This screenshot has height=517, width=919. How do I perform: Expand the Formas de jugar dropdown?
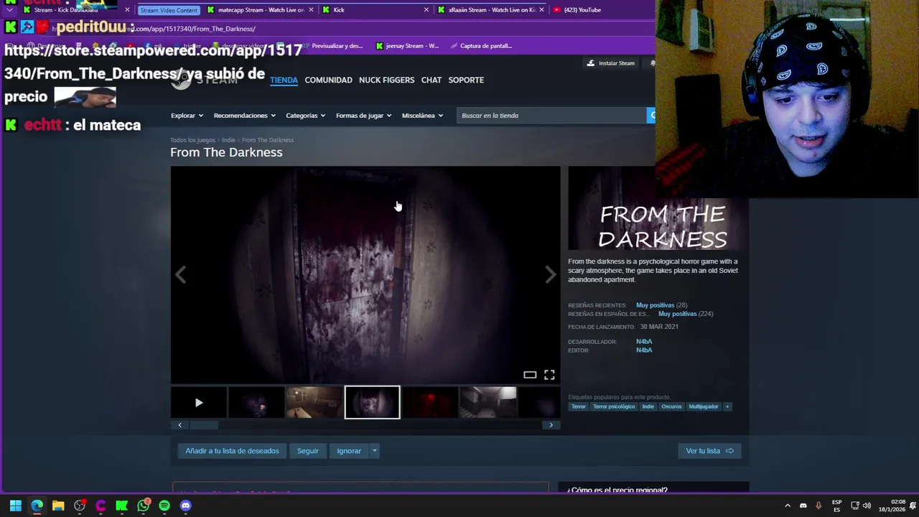pyautogui.click(x=363, y=116)
